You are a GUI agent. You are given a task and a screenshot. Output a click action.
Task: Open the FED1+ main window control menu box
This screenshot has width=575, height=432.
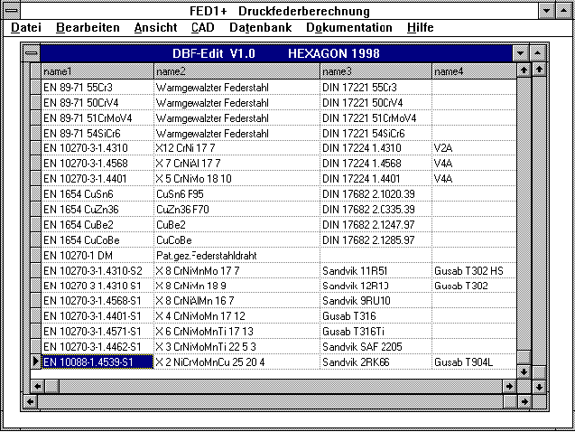click(10, 11)
